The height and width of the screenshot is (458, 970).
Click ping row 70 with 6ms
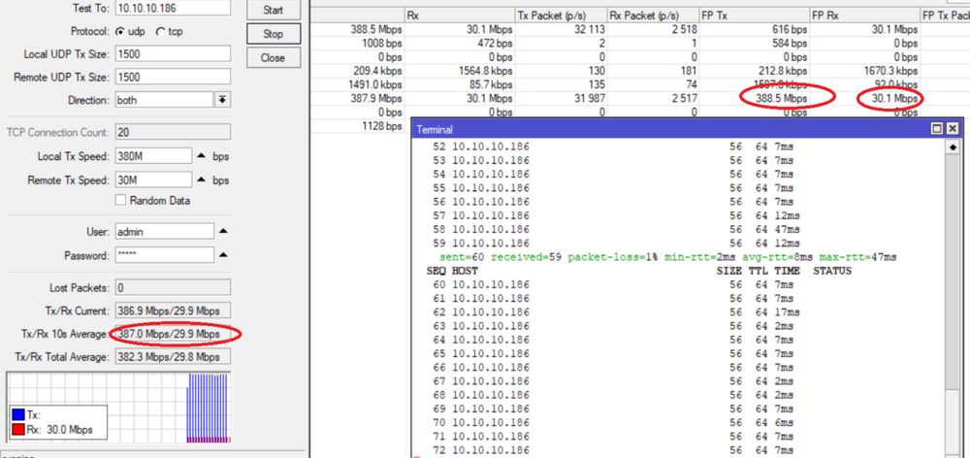click(x=614, y=422)
